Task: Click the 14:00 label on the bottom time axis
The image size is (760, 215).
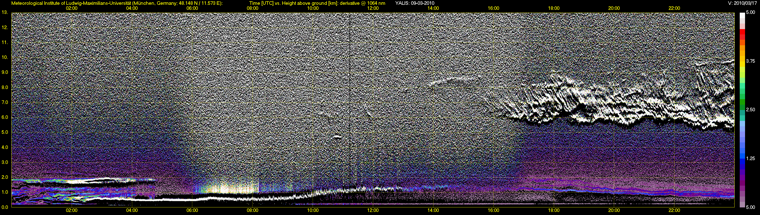Action: pyautogui.click(x=433, y=210)
